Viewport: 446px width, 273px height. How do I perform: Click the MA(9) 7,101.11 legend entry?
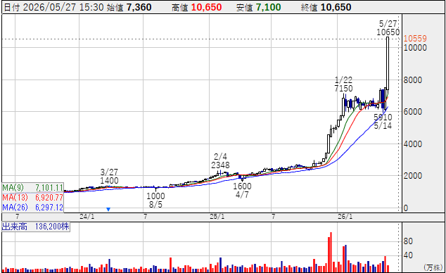pyautogui.click(x=32, y=188)
